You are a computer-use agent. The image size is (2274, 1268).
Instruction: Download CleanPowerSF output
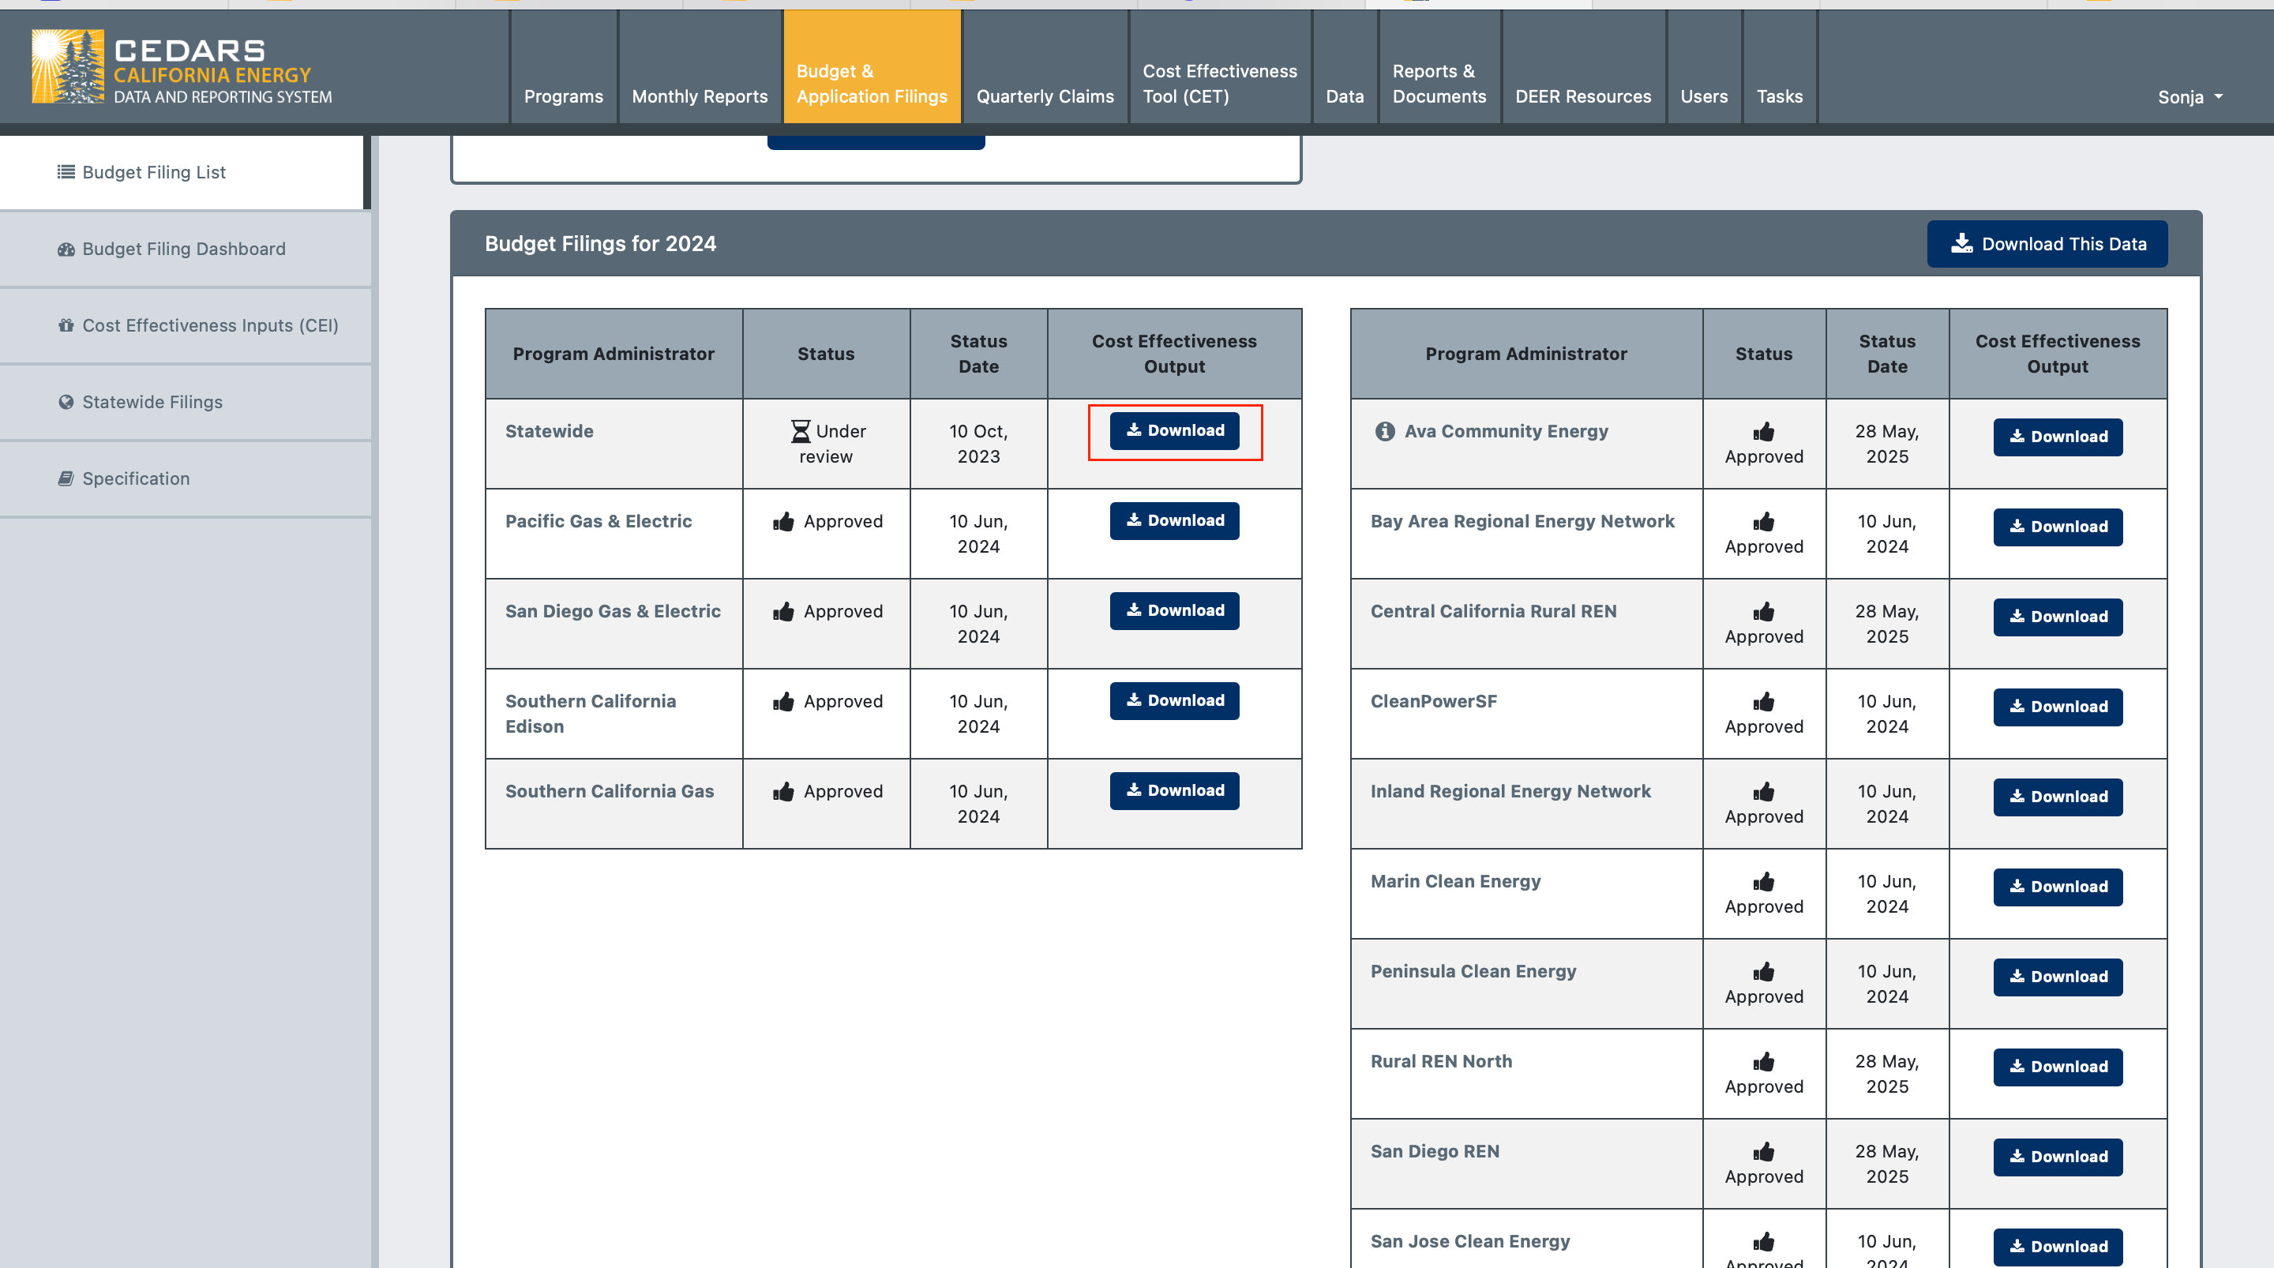point(2058,707)
